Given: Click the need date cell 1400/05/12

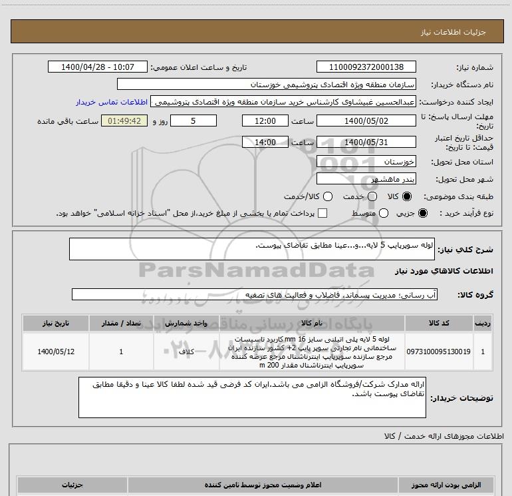Looking at the screenshot, I should [56, 352].
